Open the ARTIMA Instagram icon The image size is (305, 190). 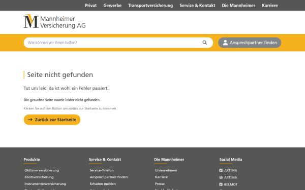point(221,177)
